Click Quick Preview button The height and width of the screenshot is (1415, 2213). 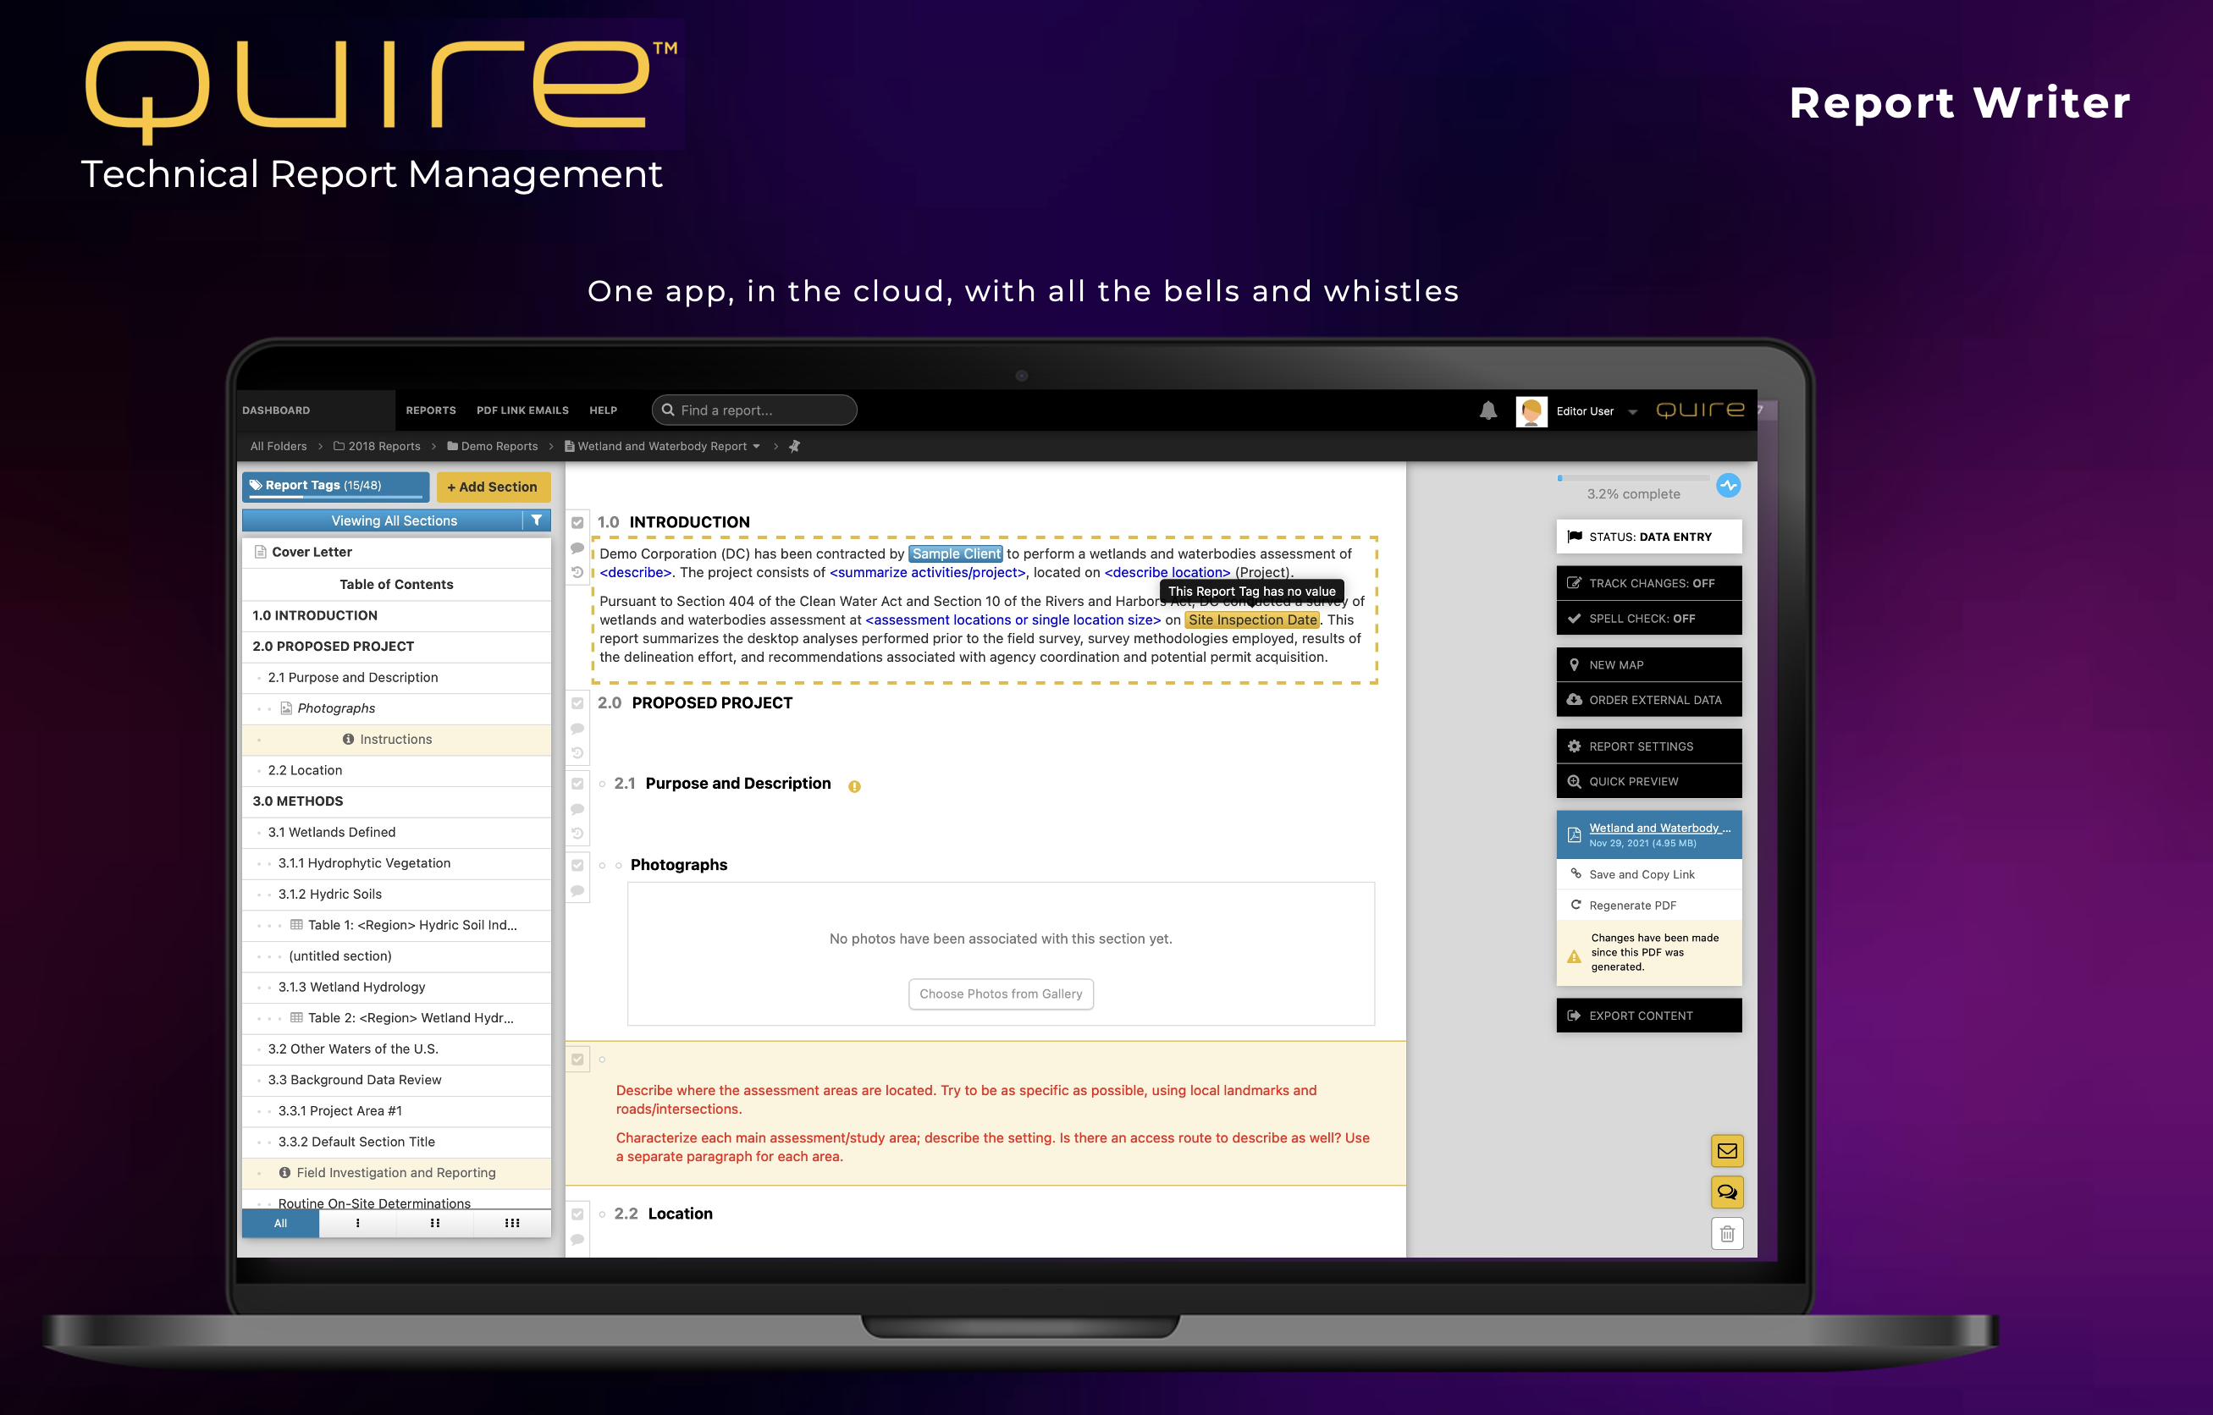pyautogui.click(x=1648, y=782)
